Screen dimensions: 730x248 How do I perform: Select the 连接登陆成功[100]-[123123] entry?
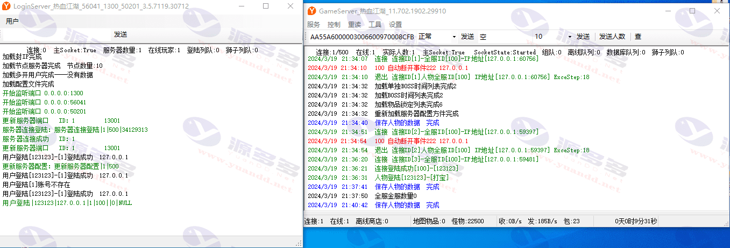pos(383,168)
